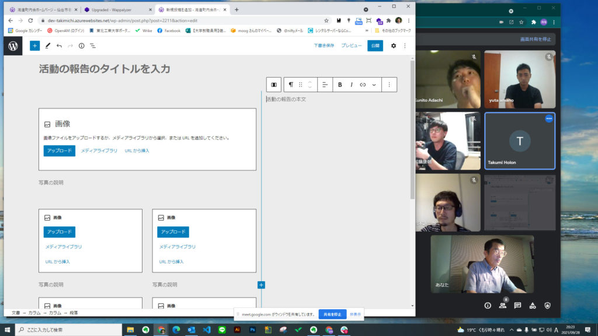
Task: Click the redo arrow icon
Action: click(70, 45)
